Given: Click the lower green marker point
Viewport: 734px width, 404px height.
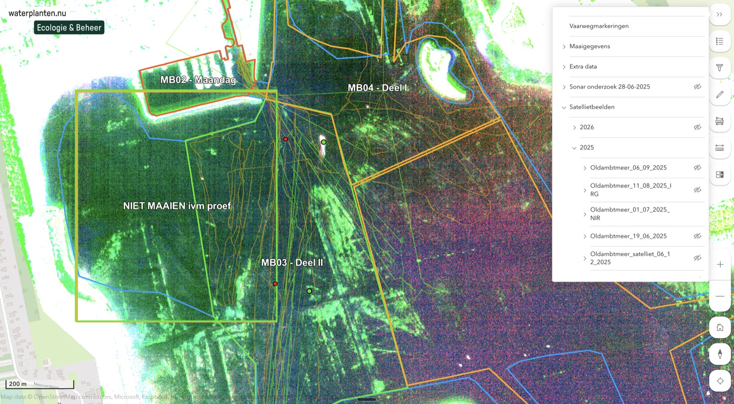Looking at the screenshot, I should [x=309, y=291].
